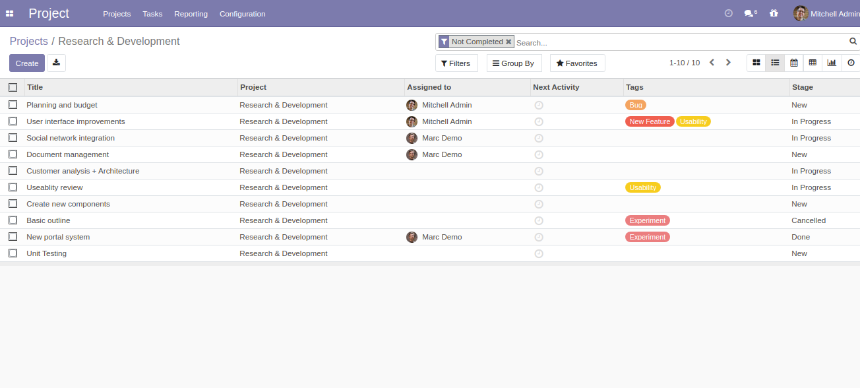Open the Reporting menu

191,14
